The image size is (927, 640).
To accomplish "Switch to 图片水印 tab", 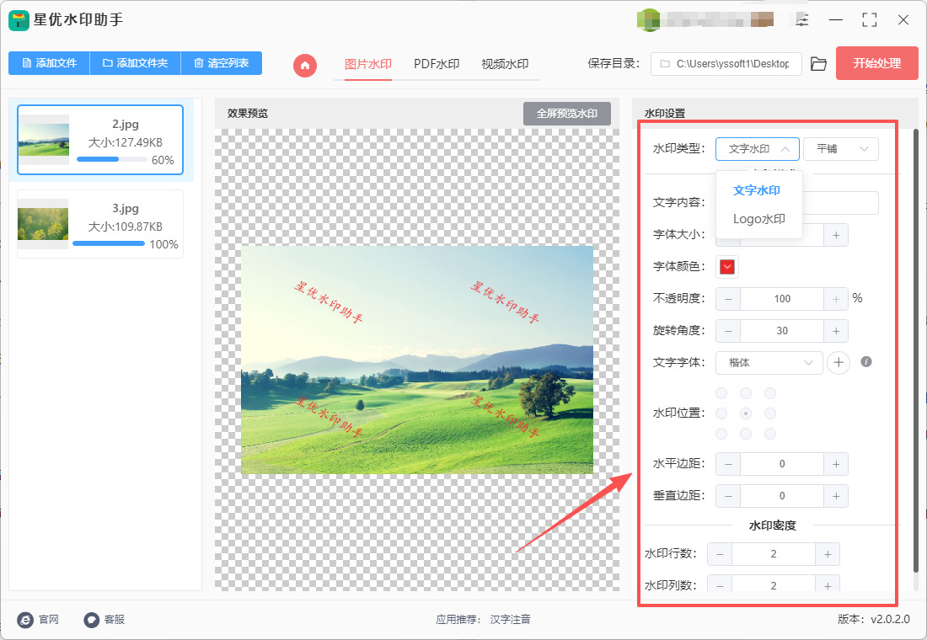I will coord(368,64).
